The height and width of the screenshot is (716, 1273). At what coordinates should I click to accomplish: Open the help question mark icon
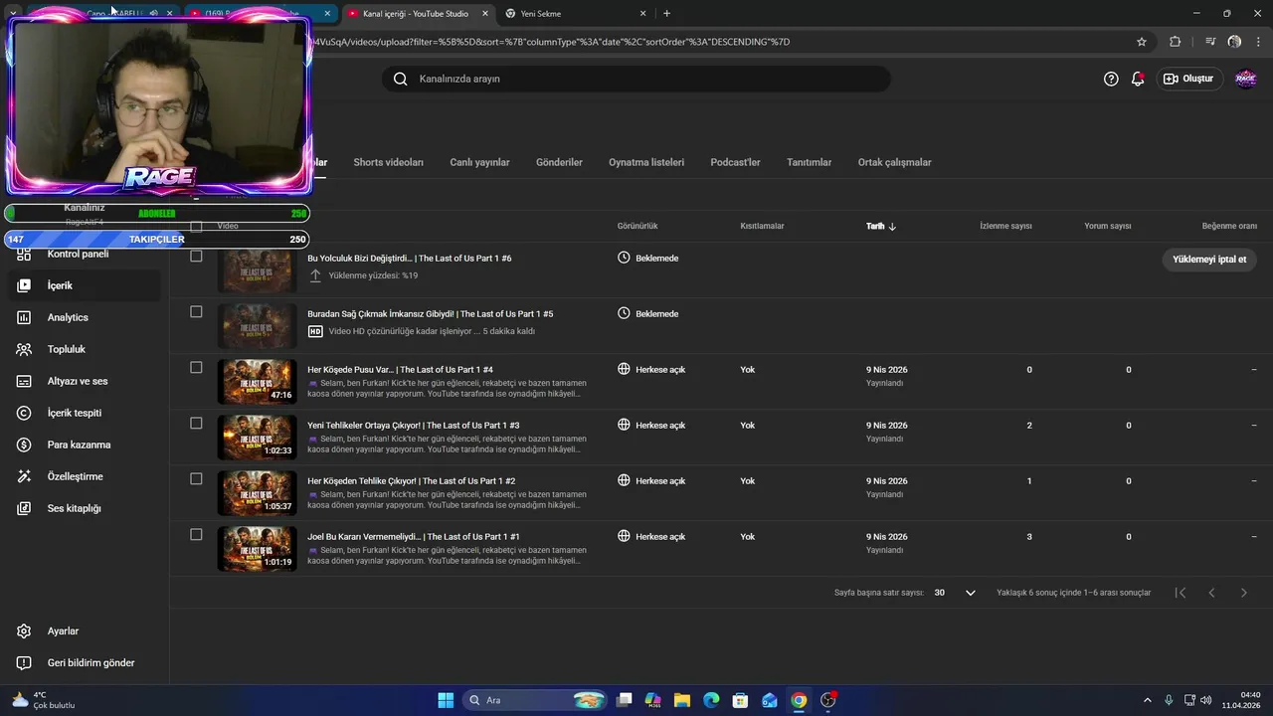click(x=1111, y=79)
